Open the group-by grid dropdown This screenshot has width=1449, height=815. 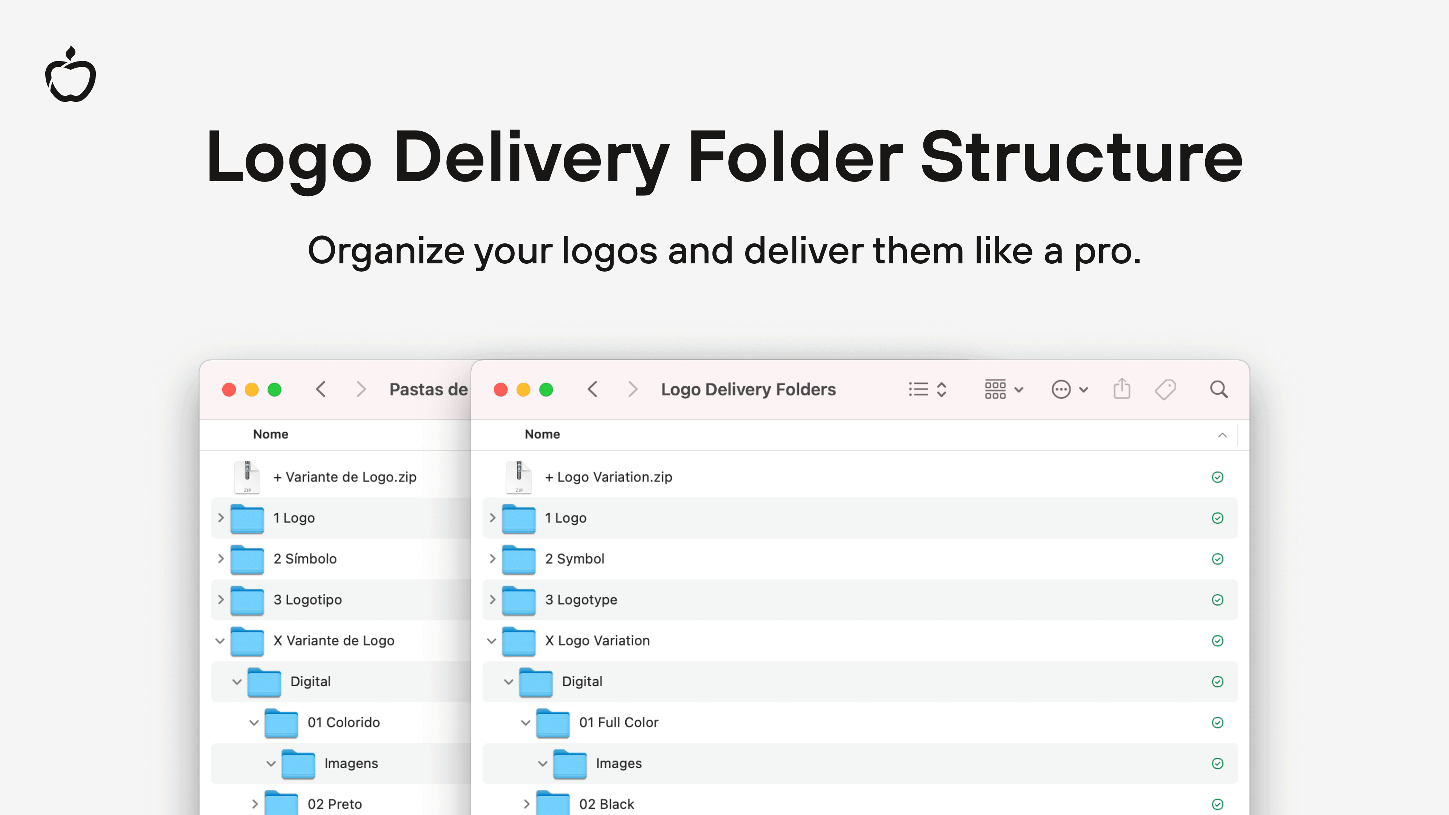point(1004,389)
